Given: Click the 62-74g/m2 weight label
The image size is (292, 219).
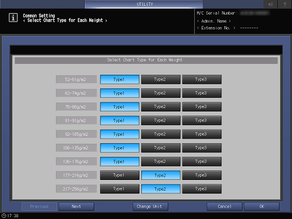Looking at the screenshot, I should click(x=76, y=93).
